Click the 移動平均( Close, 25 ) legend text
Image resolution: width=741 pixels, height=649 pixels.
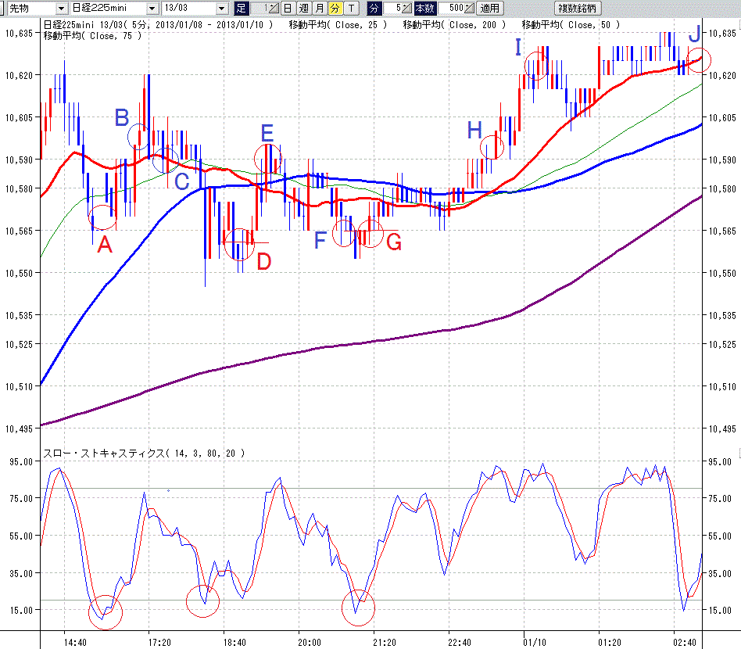(x=338, y=24)
